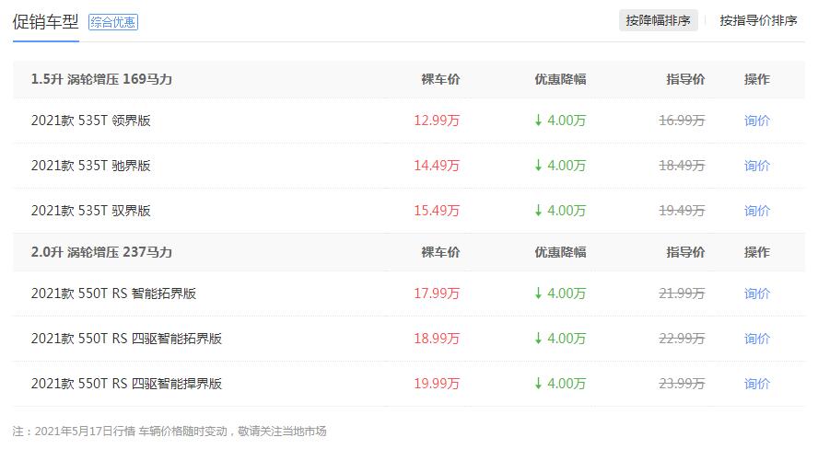
Task: Click 优惠降幅 header in 1.5升 section
Action: (560, 79)
